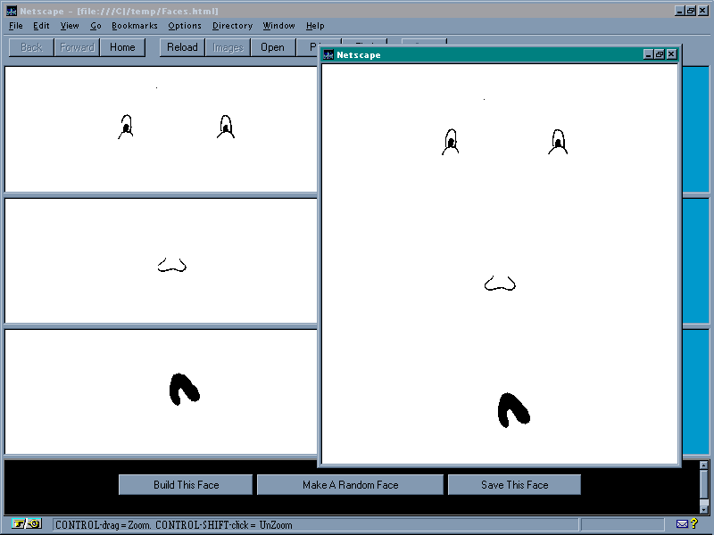The width and height of the screenshot is (714, 535).
Task: Maximize the Netscape popup window
Action: (x=660, y=55)
